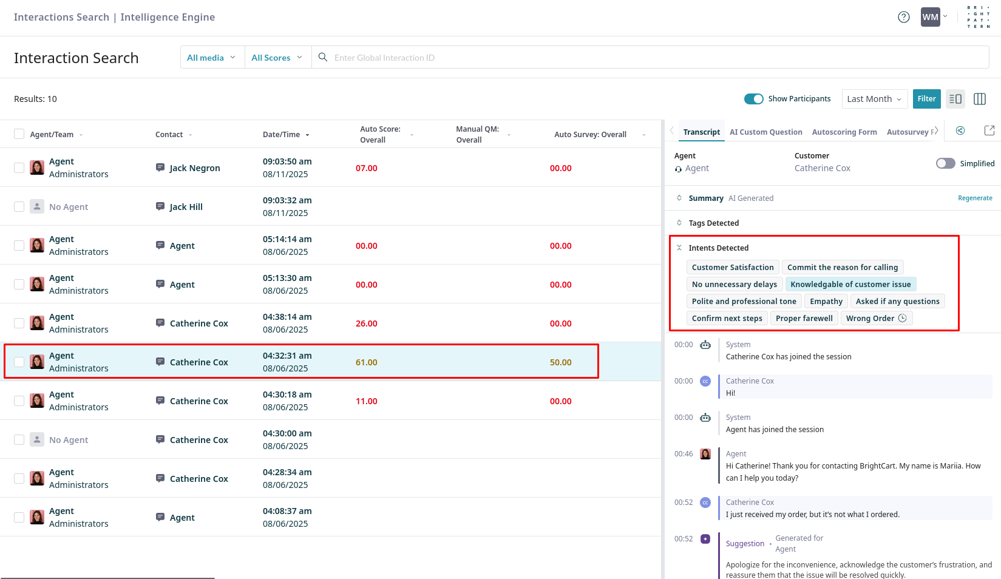
Task: Click the search magnifier icon
Action: point(323,57)
